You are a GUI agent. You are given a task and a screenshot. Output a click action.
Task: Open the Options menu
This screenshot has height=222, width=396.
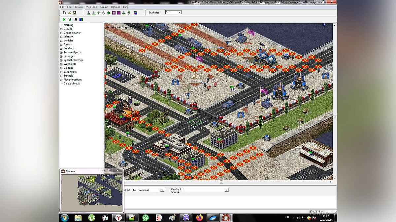[115, 7]
